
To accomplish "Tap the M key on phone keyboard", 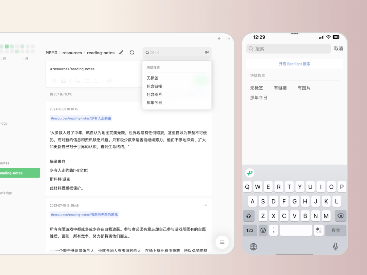I will pos(326,216).
